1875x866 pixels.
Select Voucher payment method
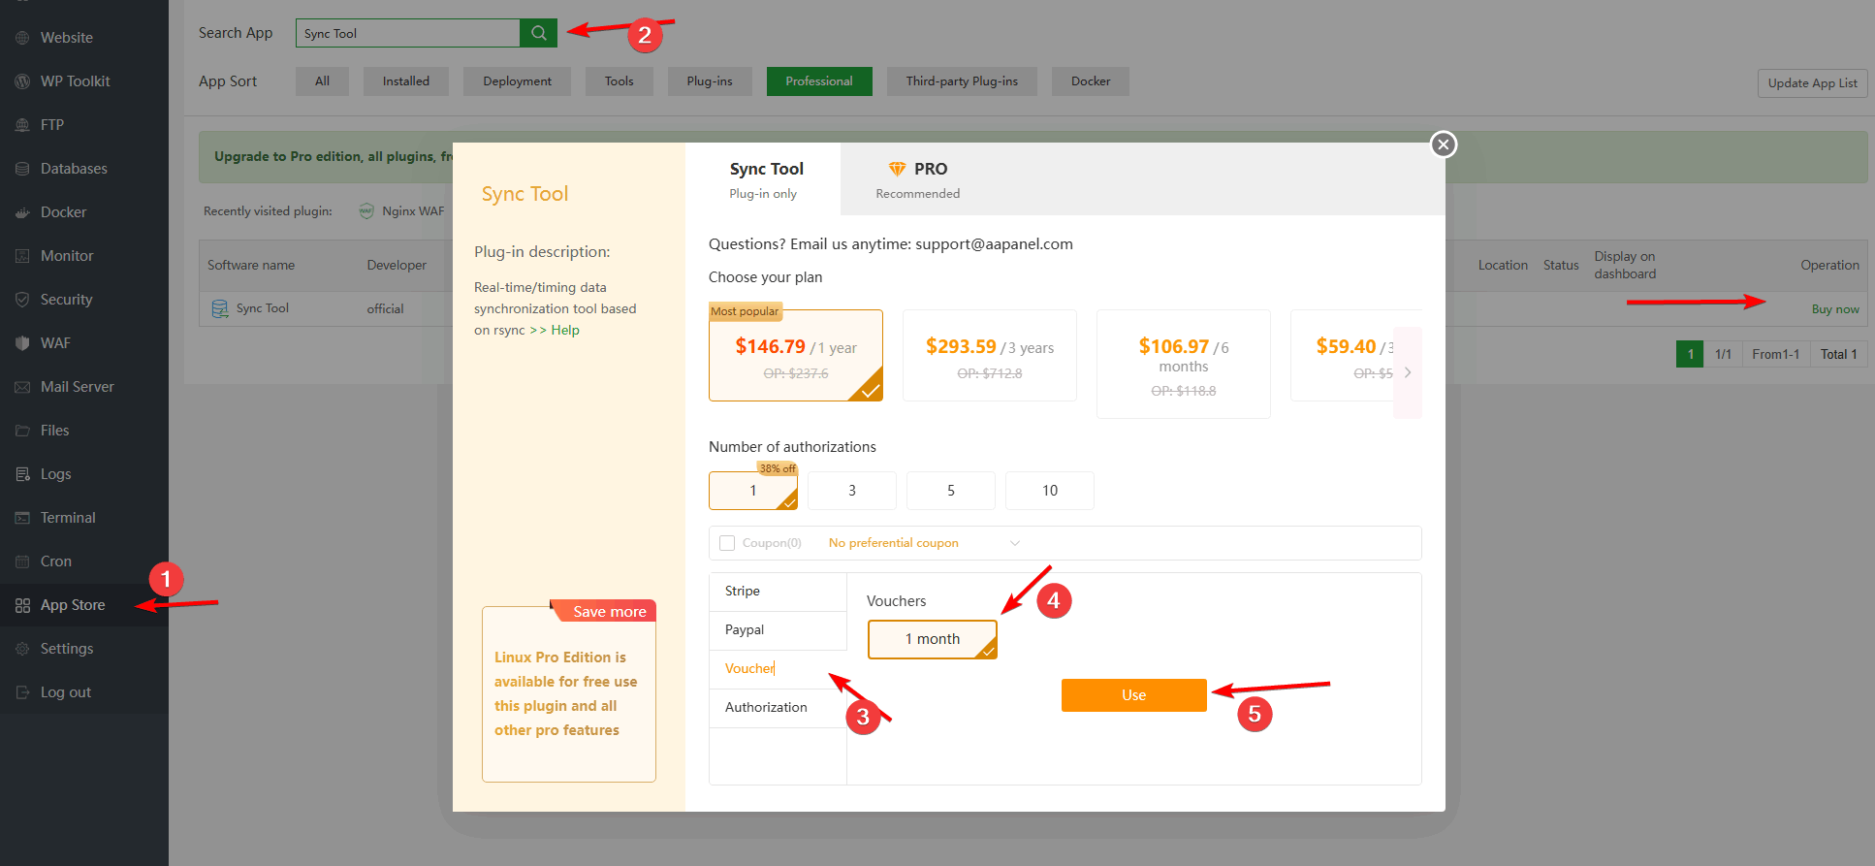click(x=778, y=669)
